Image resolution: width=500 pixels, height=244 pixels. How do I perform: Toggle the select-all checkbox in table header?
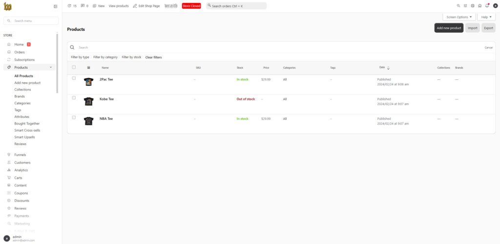(74, 67)
